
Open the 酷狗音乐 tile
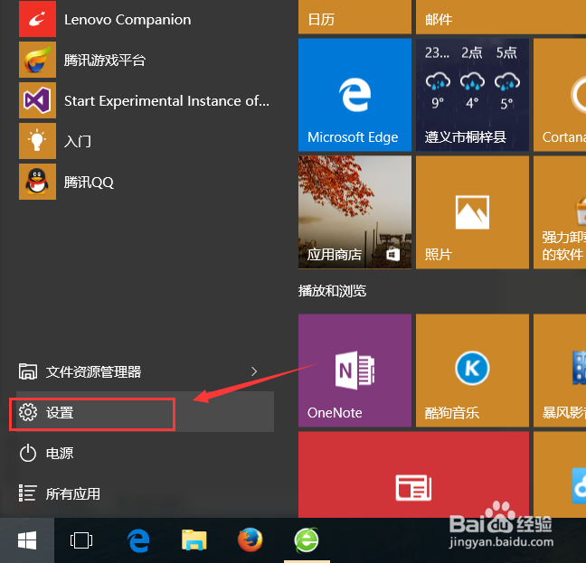(x=472, y=371)
